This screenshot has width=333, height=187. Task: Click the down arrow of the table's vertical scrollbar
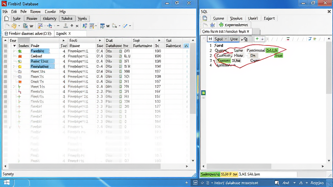193,160
